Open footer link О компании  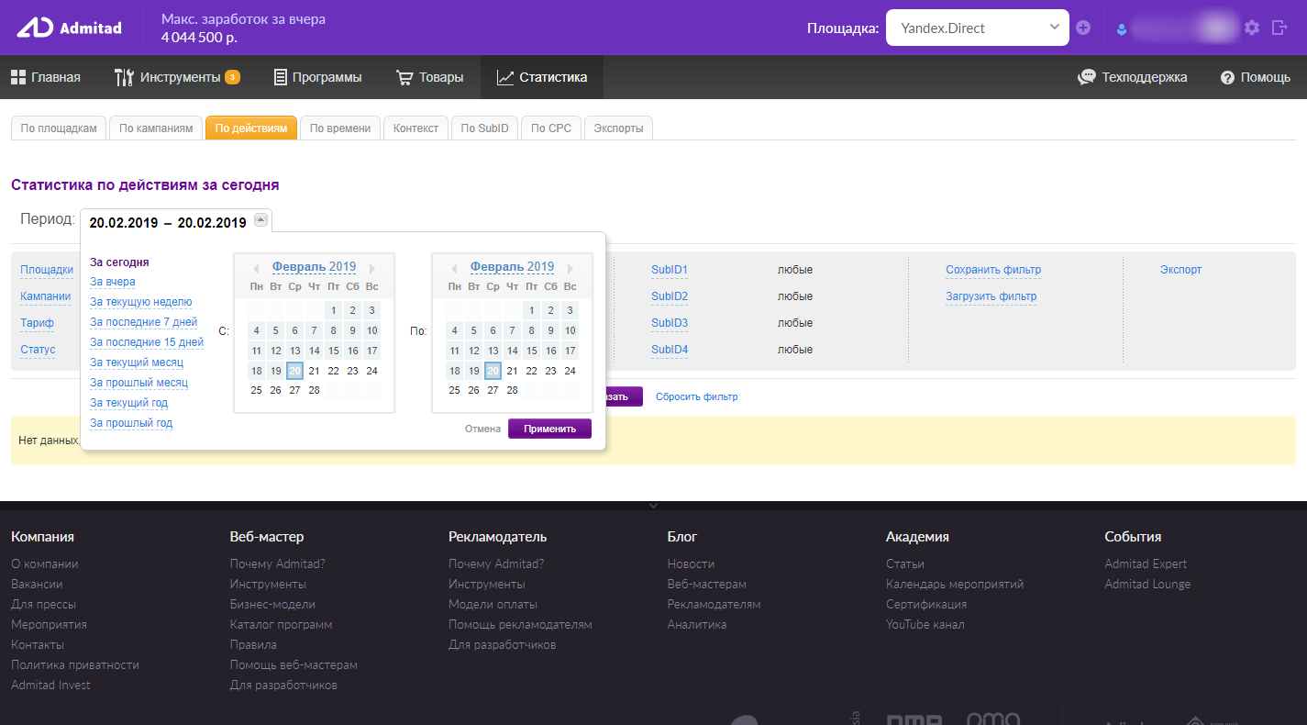pos(45,564)
